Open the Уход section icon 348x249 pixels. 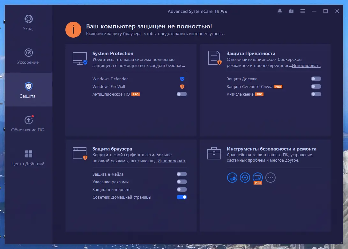point(28,19)
